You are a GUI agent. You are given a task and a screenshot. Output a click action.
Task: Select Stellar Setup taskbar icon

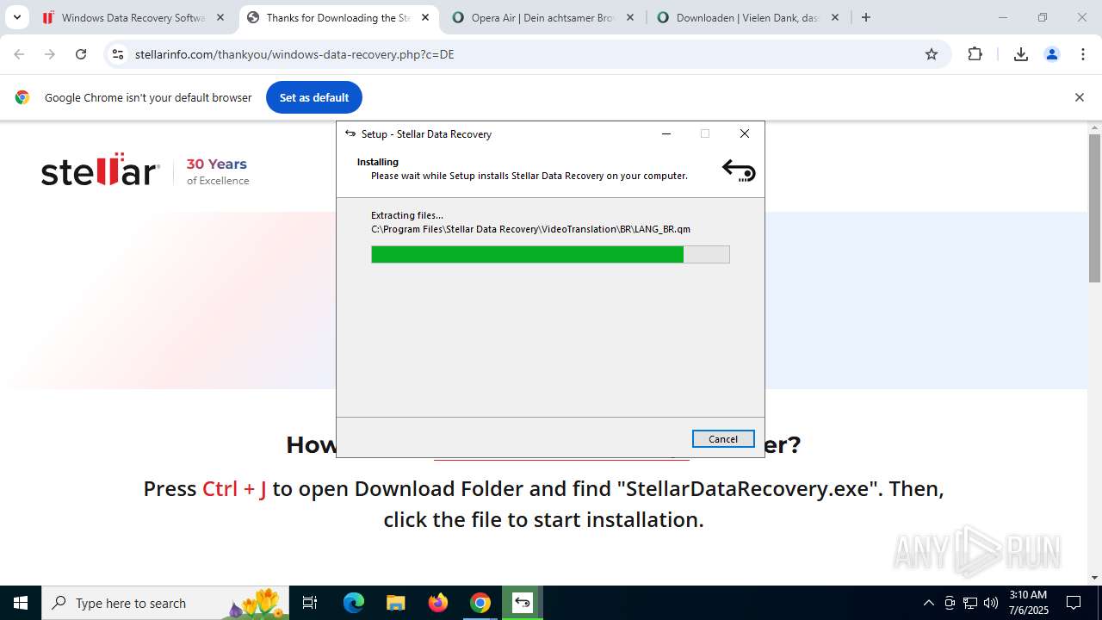tap(523, 603)
